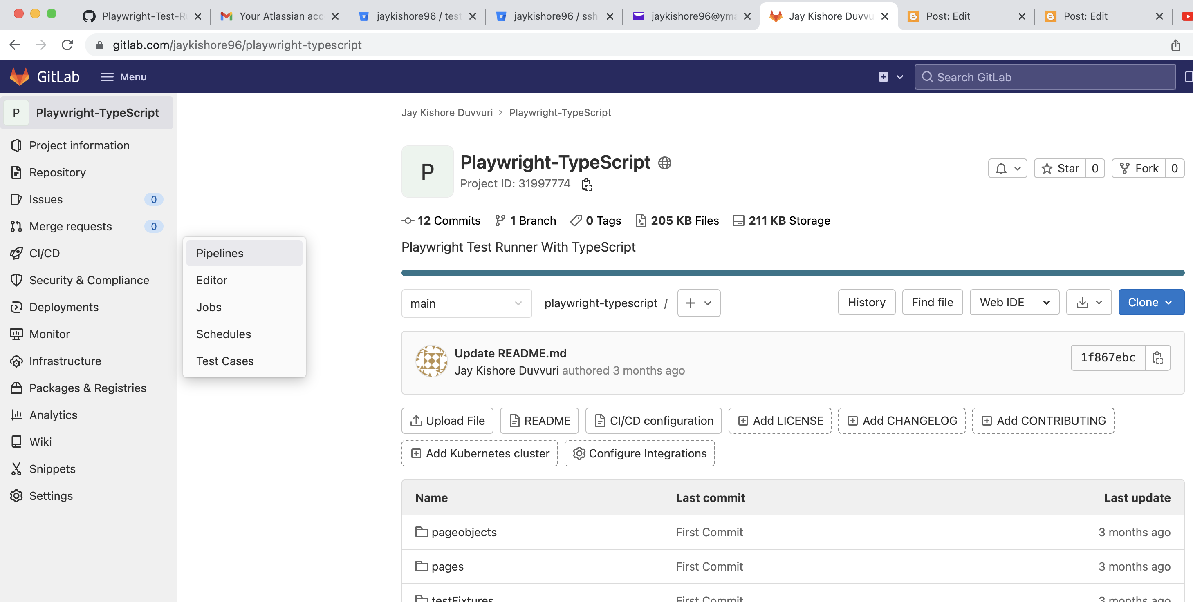Click the CI/CD rocket icon in sidebar
1193x602 pixels.
(16, 253)
